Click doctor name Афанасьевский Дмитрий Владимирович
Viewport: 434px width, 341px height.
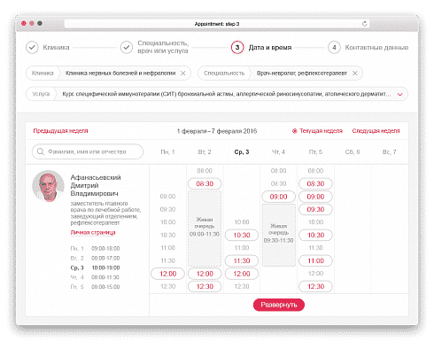tap(96, 185)
